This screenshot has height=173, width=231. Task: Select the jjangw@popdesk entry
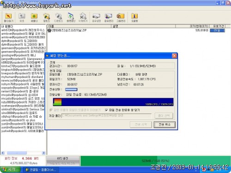tap(23, 59)
